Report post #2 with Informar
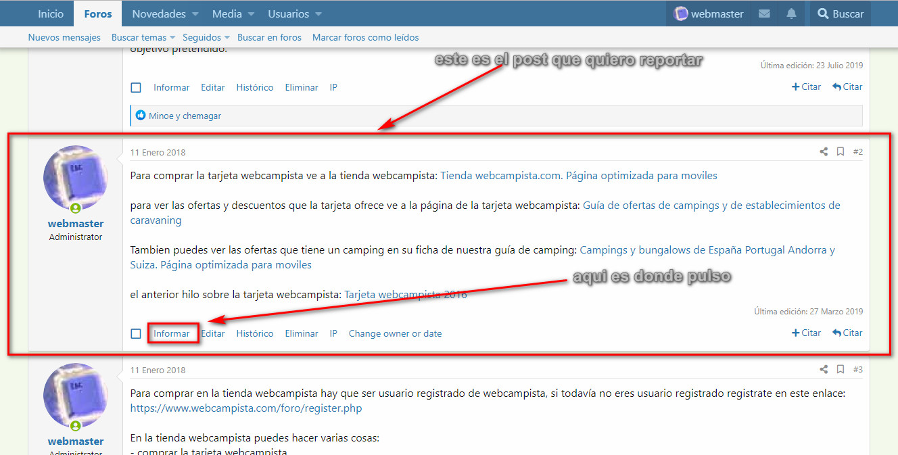898x455 pixels. (172, 333)
